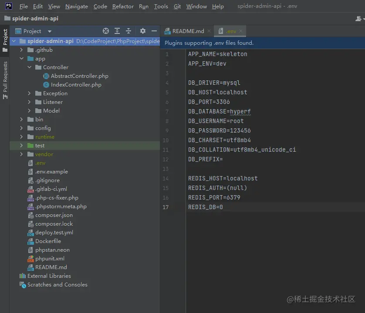Open the View menu

(x=54, y=6)
